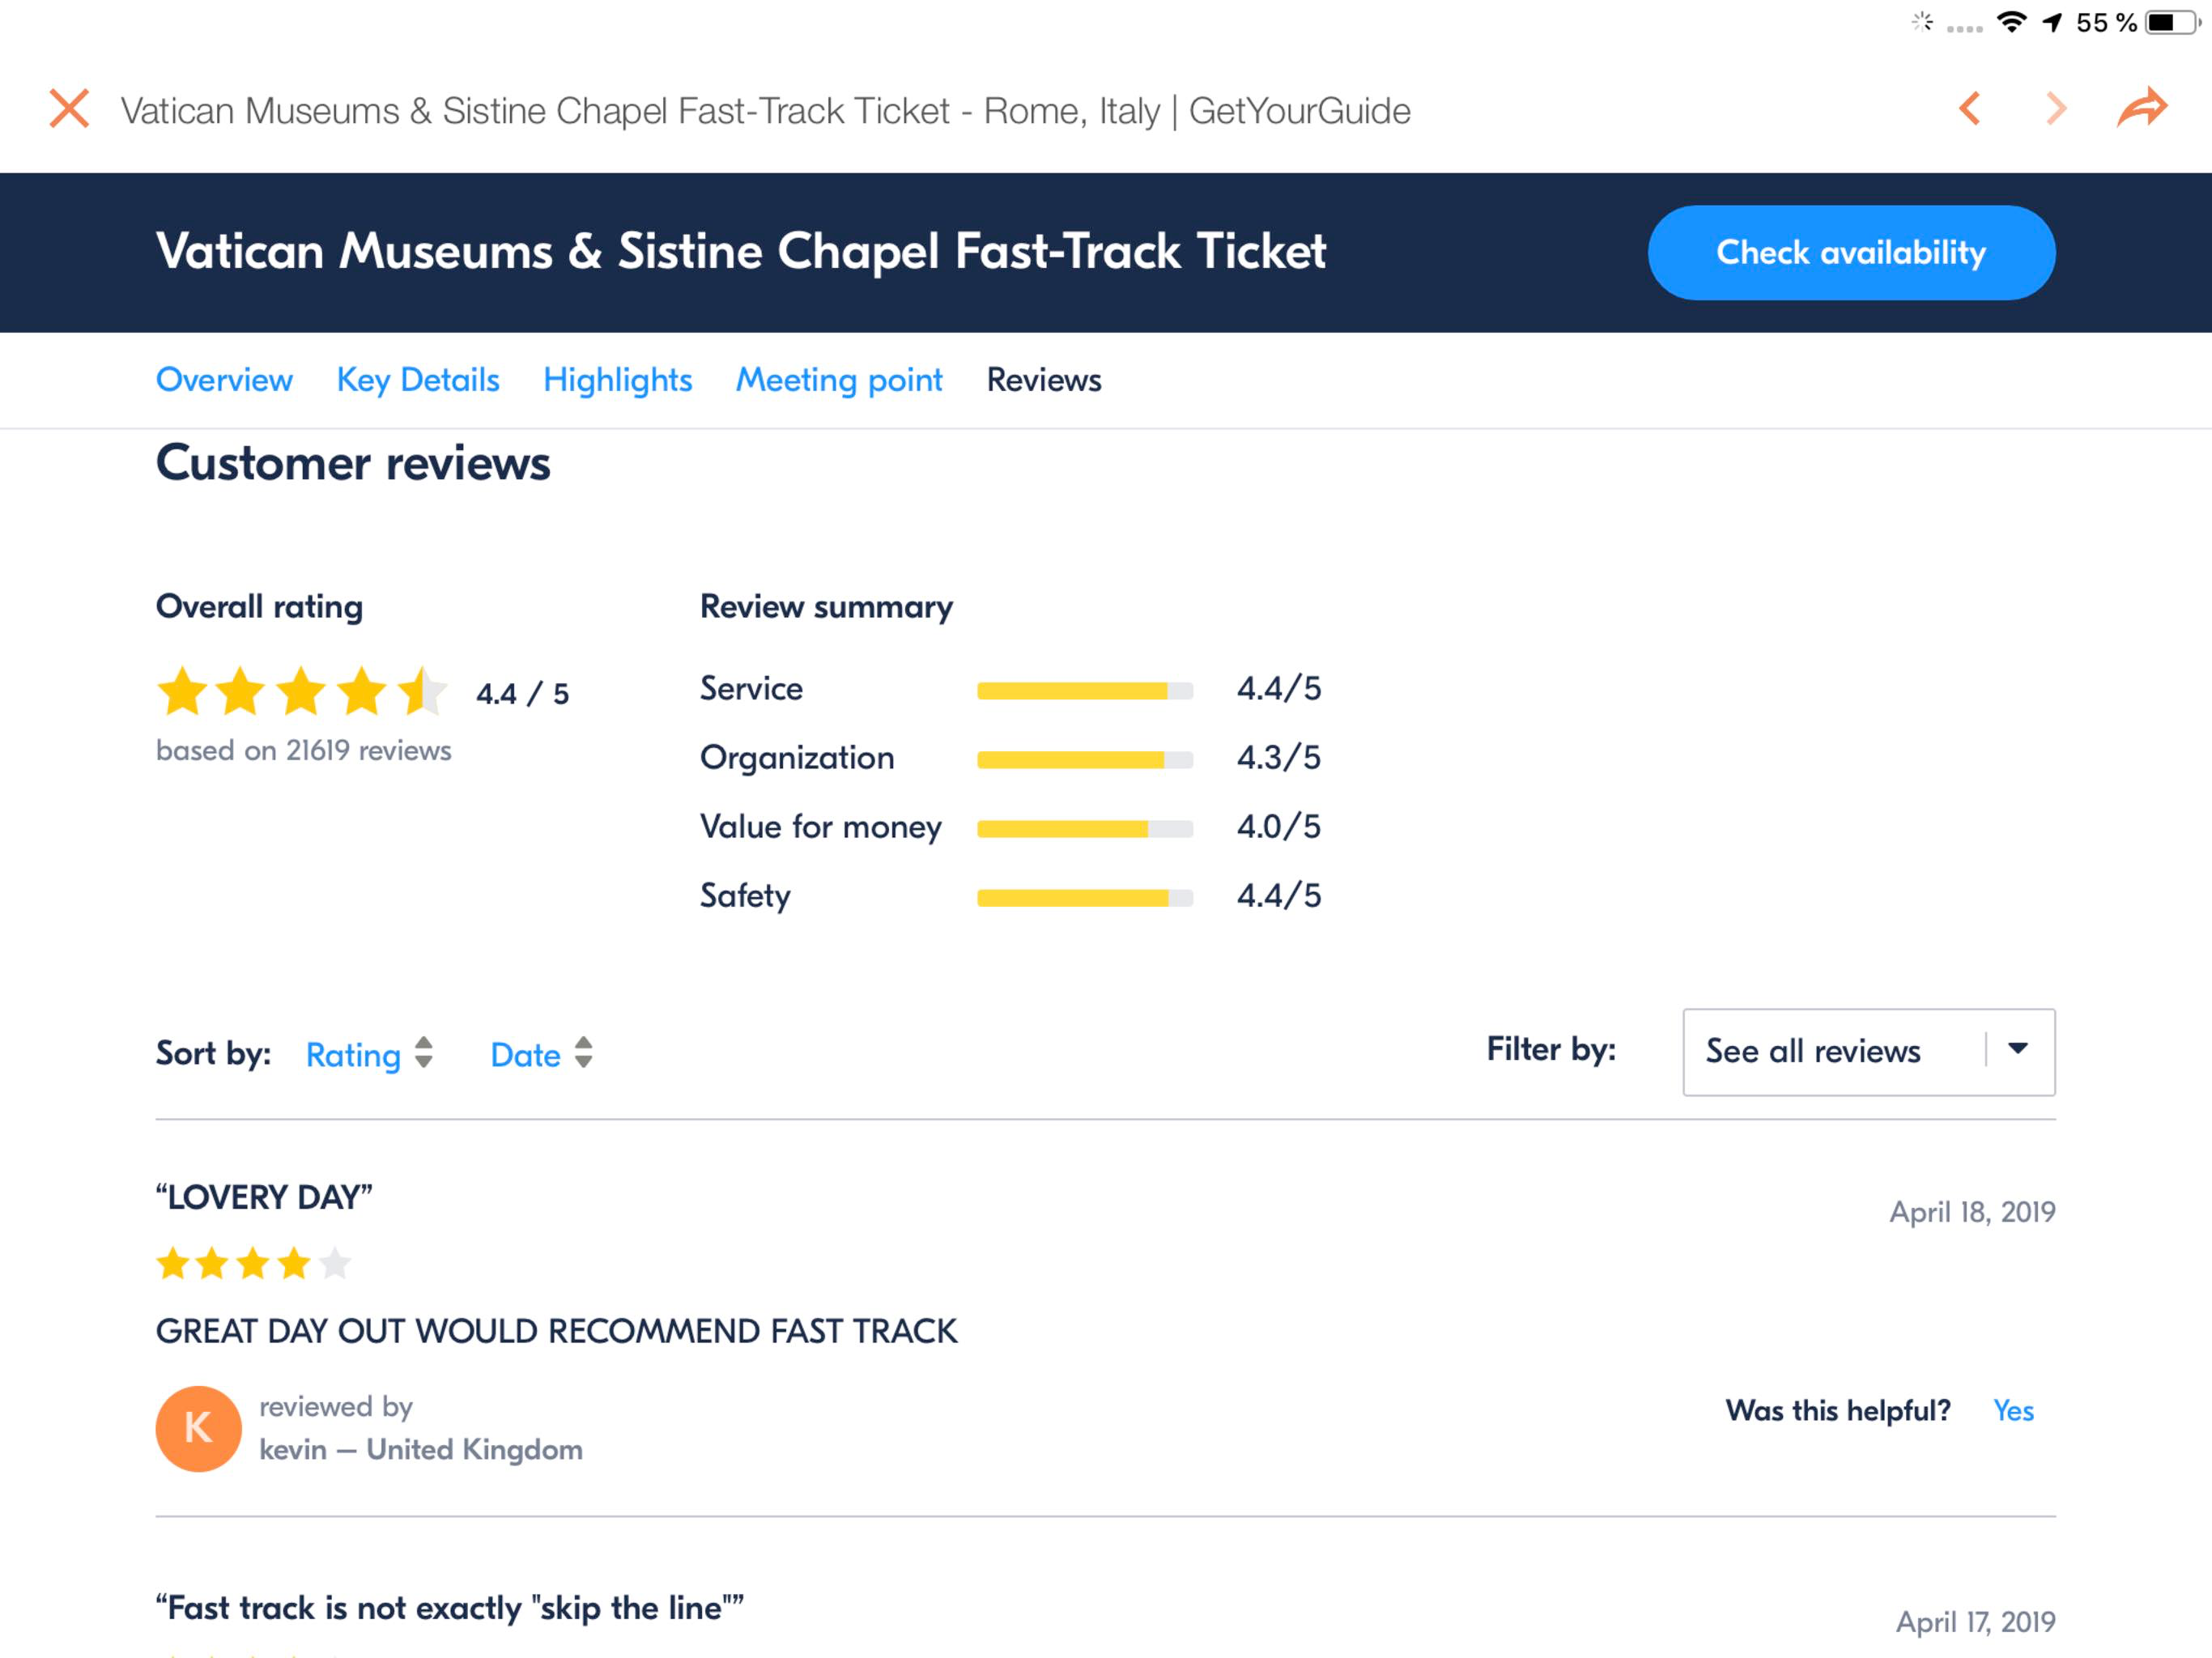
Task: Open the Key Details tab
Action: coord(418,380)
